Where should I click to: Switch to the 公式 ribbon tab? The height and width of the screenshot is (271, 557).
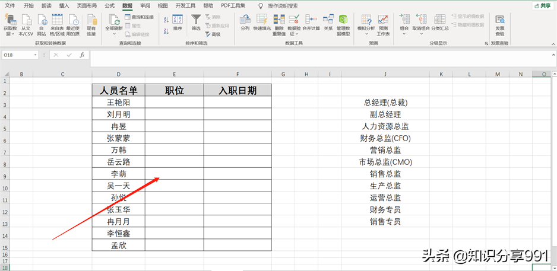109,5
